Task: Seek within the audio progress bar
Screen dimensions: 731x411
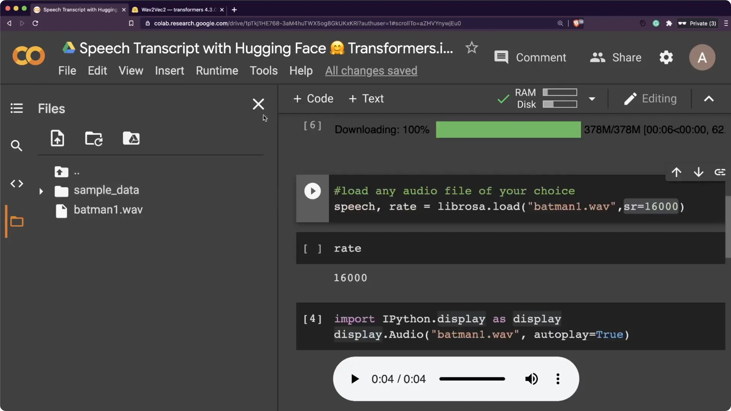Action: pyautogui.click(x=472, y=379)
